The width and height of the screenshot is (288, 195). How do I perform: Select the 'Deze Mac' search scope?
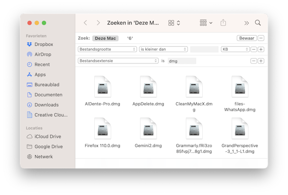pos(105,38)
